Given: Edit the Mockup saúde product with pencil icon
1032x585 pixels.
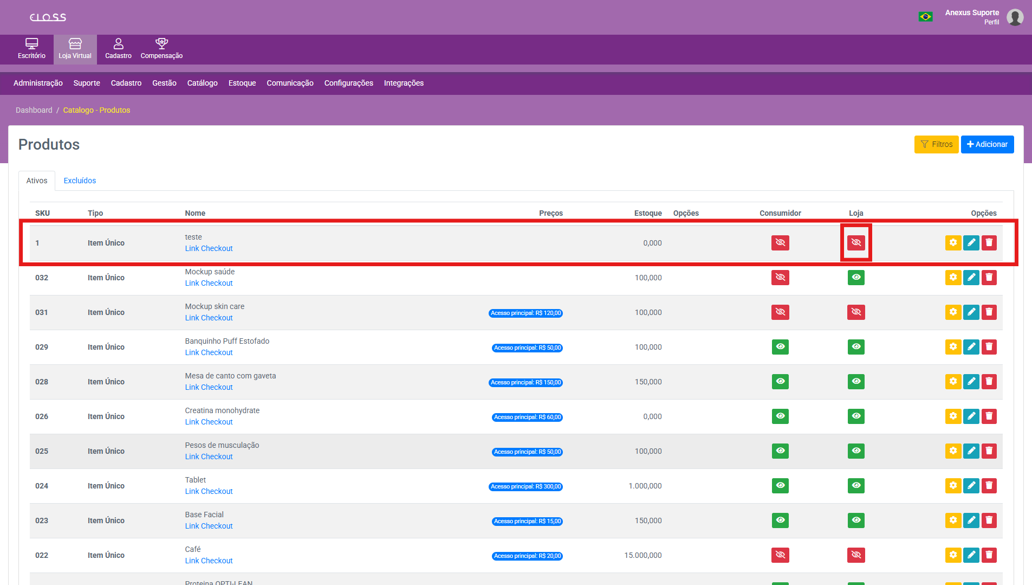Looking at the screenshot, I should (x=971, y=278).
